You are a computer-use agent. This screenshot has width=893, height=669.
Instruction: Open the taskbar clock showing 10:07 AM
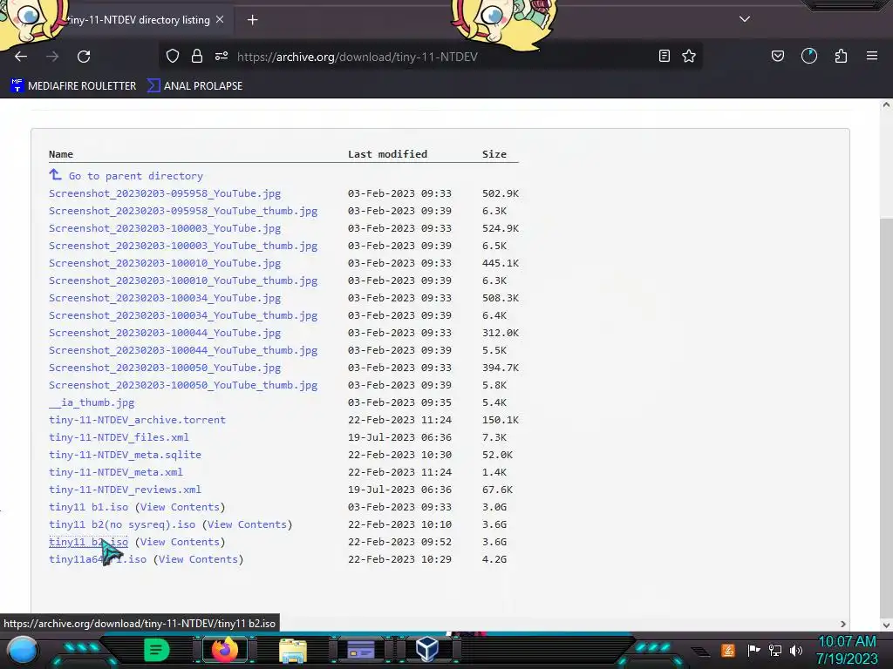click(x=847, y=650)
